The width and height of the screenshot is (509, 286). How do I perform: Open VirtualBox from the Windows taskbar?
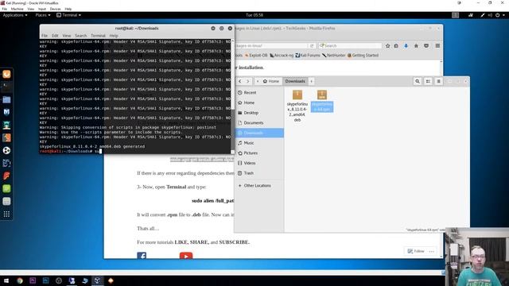tap(97, 280)
